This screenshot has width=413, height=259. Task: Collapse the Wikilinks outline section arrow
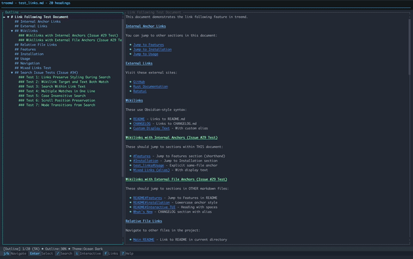point(12,31)
